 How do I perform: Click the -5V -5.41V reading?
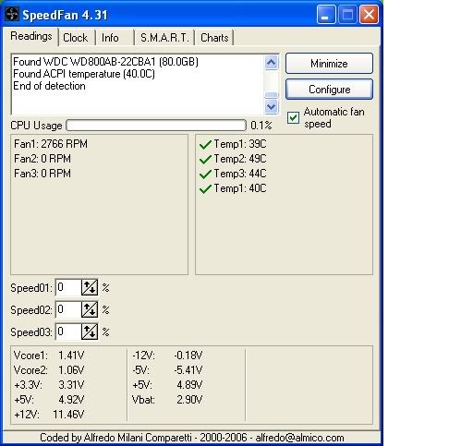point(167,370)
